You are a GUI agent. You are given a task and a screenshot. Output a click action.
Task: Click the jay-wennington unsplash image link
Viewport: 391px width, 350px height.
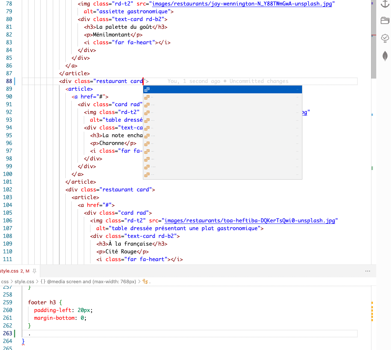click(242, 3)
